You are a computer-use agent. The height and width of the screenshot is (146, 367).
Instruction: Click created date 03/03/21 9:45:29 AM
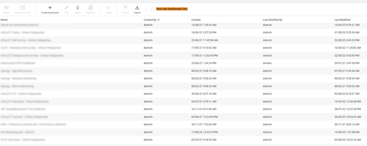pyautogui.click(x=204, y=140)
